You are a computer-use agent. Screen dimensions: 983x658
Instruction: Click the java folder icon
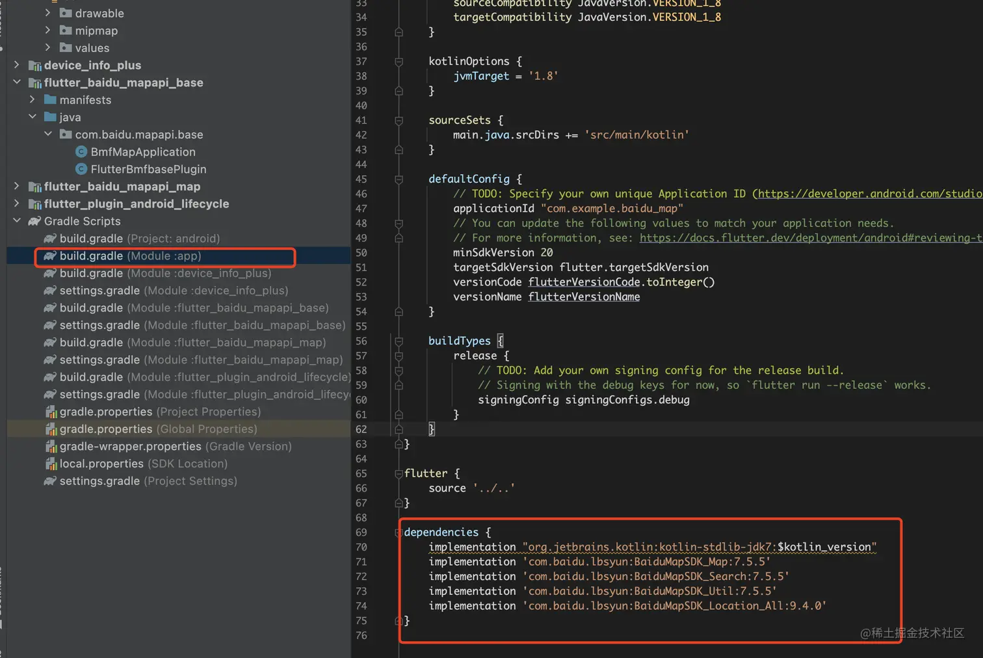(50, 116)
